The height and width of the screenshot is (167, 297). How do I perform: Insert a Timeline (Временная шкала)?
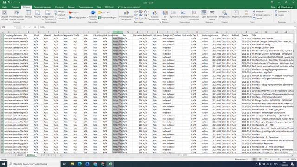[212, 15]
